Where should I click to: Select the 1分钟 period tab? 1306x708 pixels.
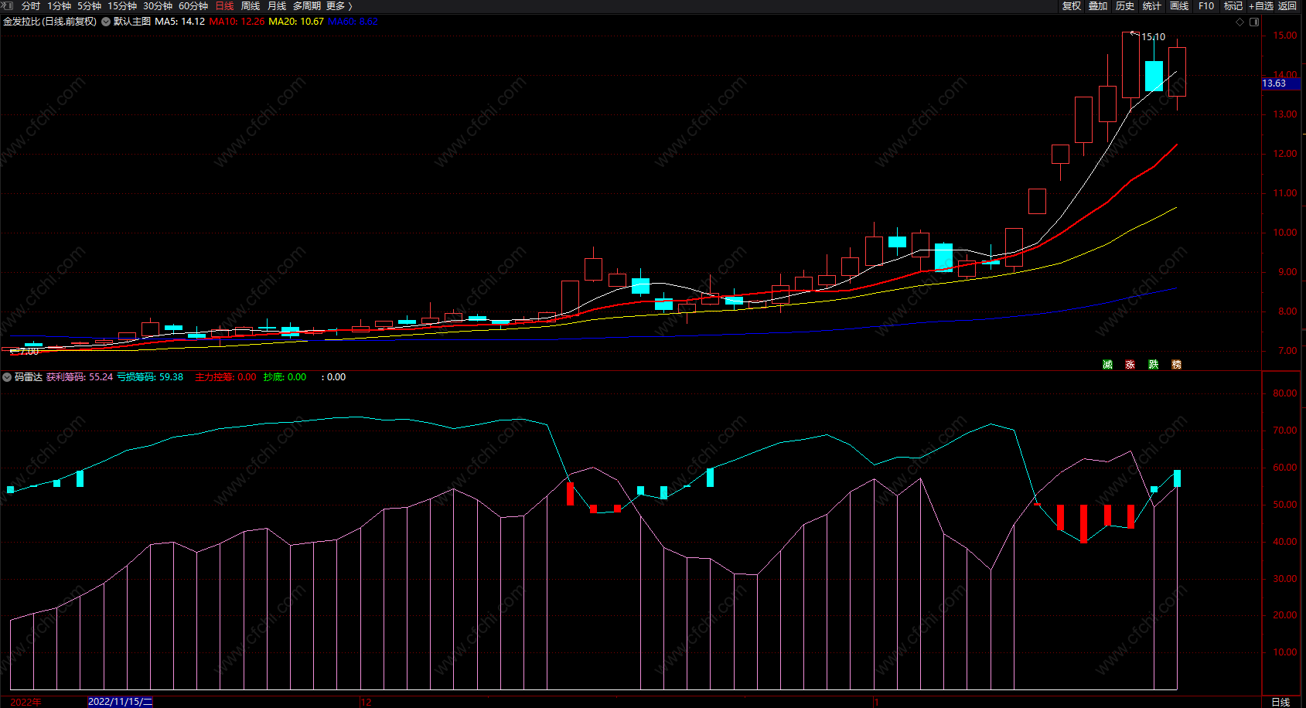[x=59, y=6]
